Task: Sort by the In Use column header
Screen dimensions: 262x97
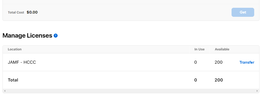Action: coord(200,49)
